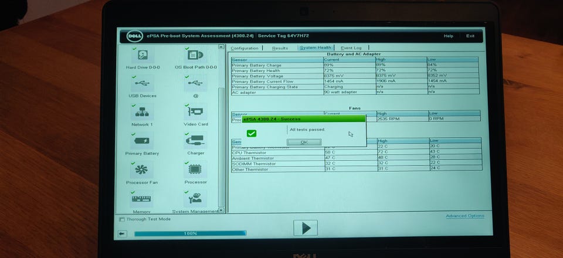Screen dimensions: 563x258
Task: Select the Video Card icon
Action: coord(196,112)
